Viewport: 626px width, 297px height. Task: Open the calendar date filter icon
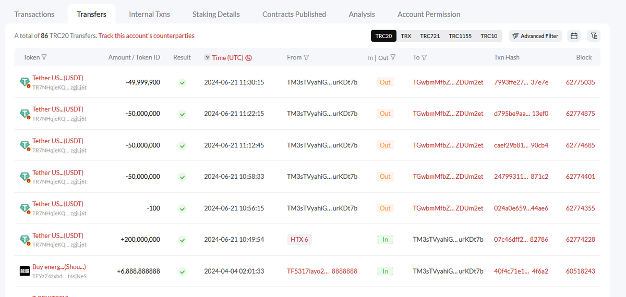click(x=574, y=36)
